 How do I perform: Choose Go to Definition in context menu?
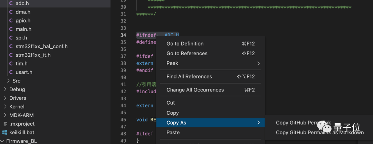185,44
